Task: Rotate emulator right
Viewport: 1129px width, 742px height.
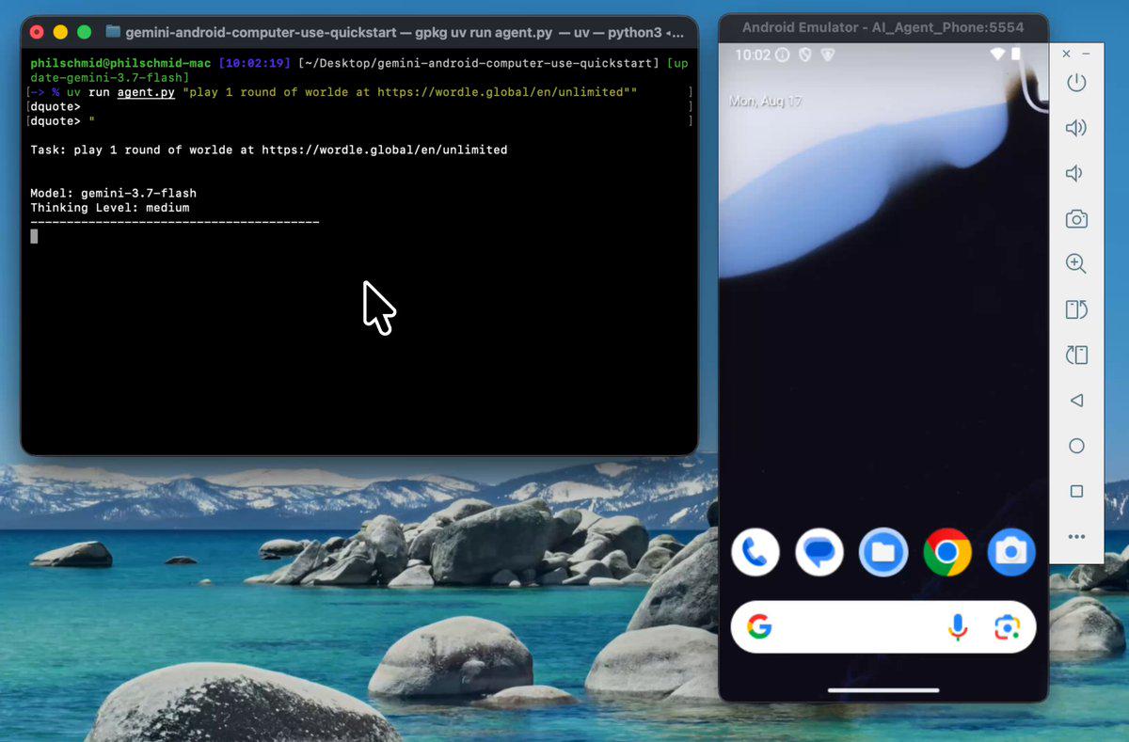Action: [x=1076, y=355]
